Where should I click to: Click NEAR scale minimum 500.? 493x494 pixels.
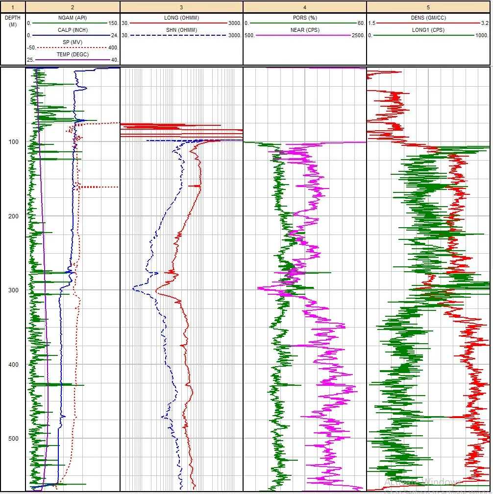(249, 35)
